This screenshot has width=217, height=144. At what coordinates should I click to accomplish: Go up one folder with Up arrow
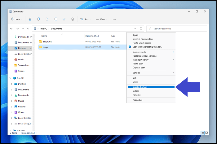point(28,29)
